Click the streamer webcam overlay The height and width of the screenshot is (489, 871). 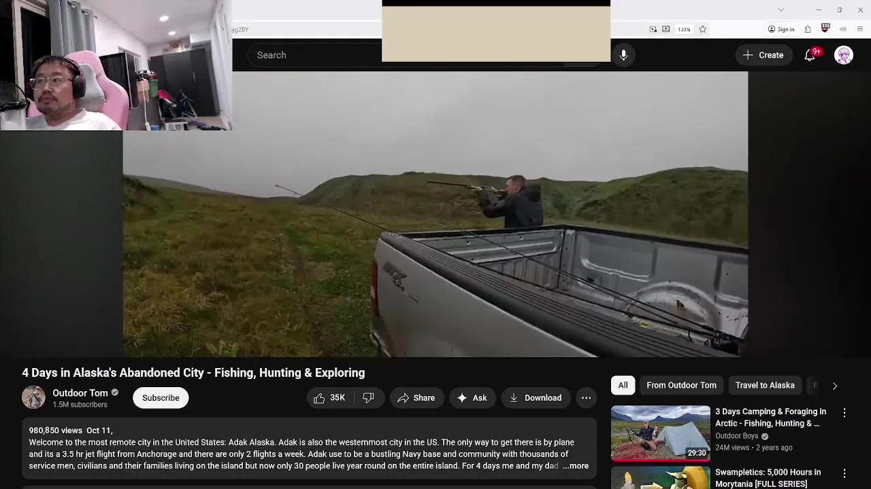click(x=116, y=65)
